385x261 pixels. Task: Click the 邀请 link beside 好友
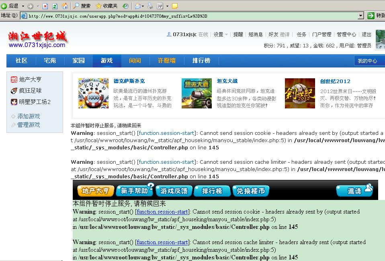[x=285, y=35]
